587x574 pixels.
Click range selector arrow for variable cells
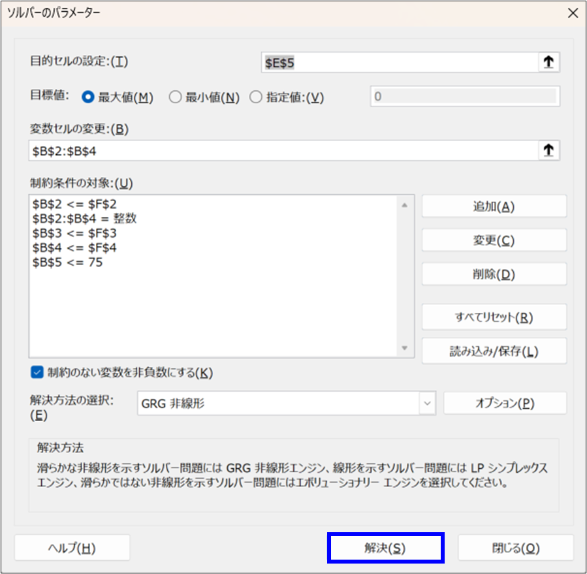pyautogui.click(x=548, y=150)
